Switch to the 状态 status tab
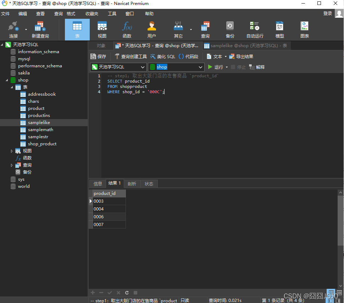The height and width of the screenshot is (303, 344). point(149,184)
